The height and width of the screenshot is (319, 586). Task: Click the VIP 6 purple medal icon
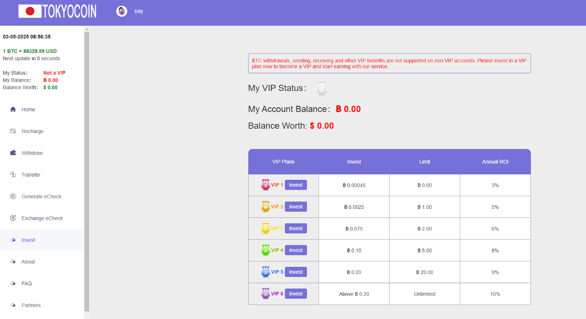(x=266, y=294)
